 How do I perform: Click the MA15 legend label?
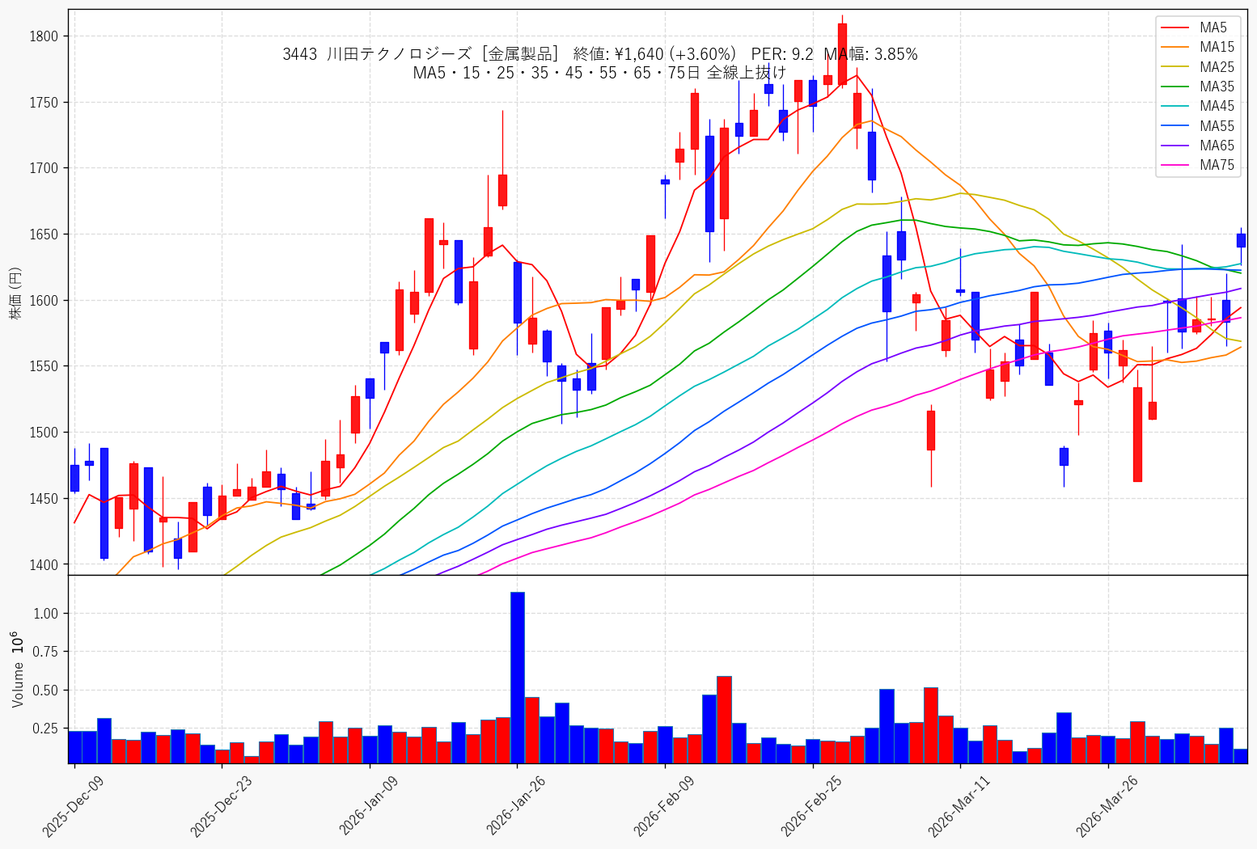pos(1217,47)
